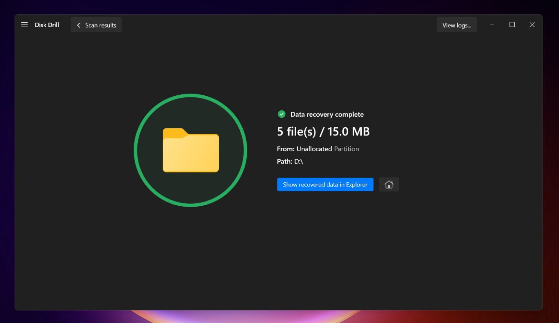
Task: Close the Disk Drill window
Action: click(x=532, y=25)
